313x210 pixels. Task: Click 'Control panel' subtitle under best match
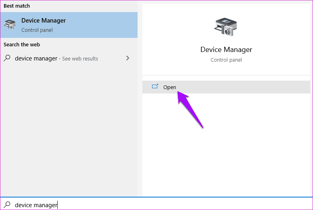click(x=37, y=30)
